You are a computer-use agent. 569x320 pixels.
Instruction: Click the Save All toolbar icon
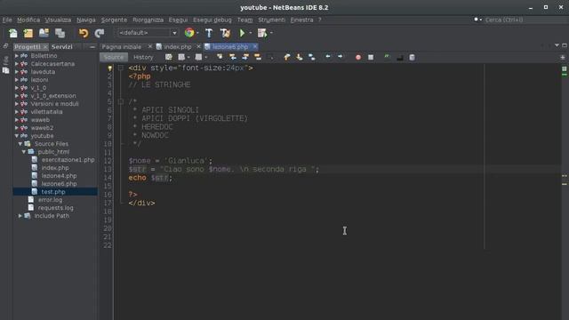(60, 33)
